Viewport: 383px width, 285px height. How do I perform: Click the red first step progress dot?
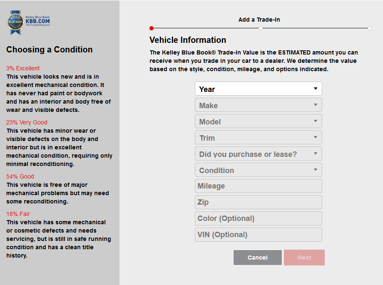[x=152, y=28]
